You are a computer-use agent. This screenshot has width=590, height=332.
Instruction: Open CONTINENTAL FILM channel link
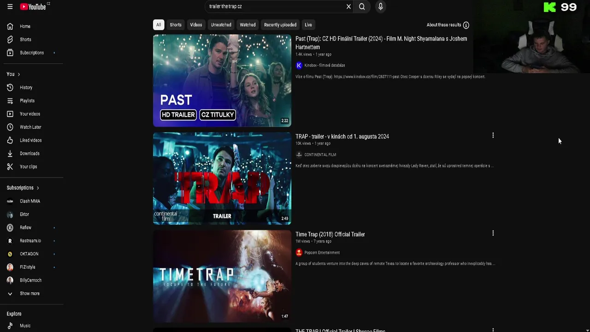[x=320, y=155]
